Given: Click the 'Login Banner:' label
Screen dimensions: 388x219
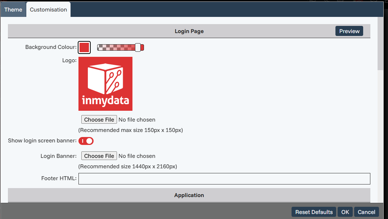Looking at the screenshot, I should 59,156.
